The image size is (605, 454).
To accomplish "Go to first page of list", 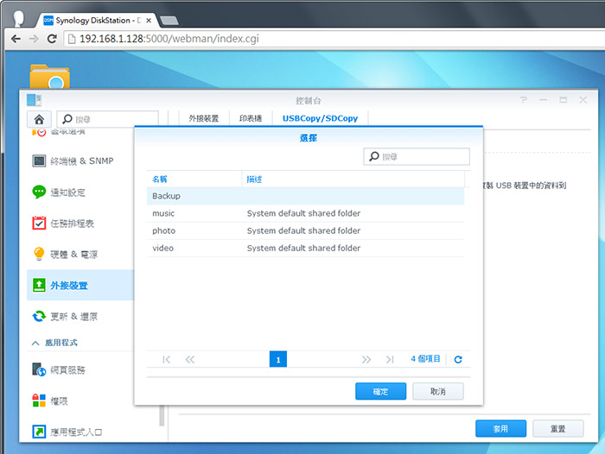I will pos(166,360).
